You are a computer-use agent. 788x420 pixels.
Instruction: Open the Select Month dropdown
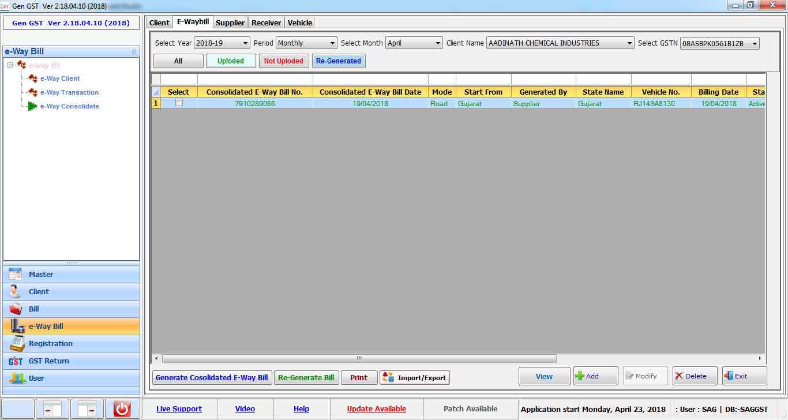click(x=414, y=43)
